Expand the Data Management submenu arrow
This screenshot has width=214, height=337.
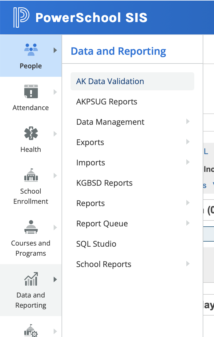[188, 121]
